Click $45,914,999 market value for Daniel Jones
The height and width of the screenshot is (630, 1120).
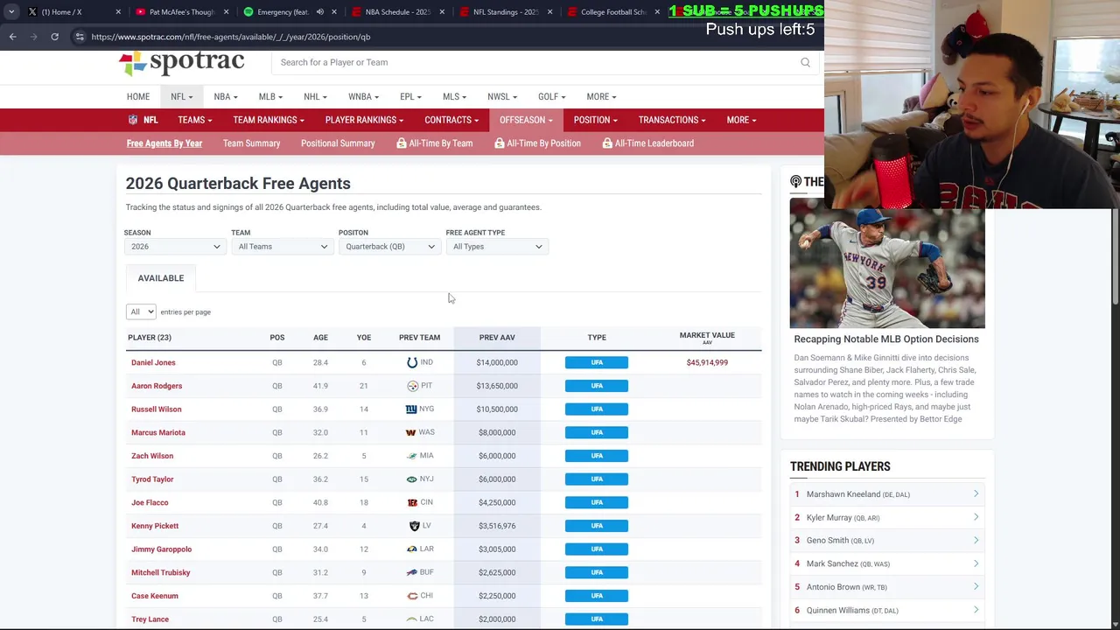(707, 362)
